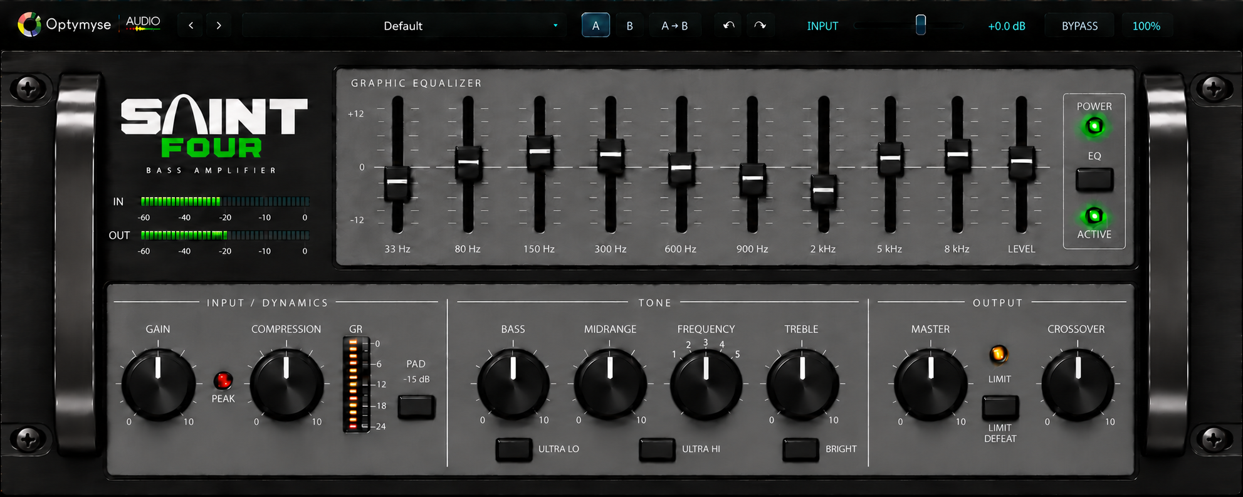Image resolution: width=1243 pixels, height=497 pixels.
Task: Click the EQ LEVEL fader
Action: click(1021, 162)
